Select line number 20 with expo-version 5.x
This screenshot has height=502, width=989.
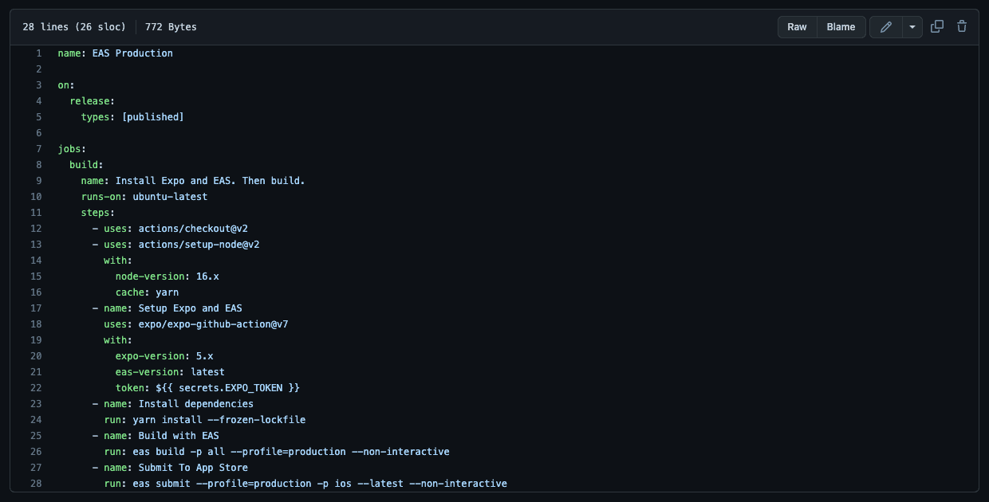35,355
